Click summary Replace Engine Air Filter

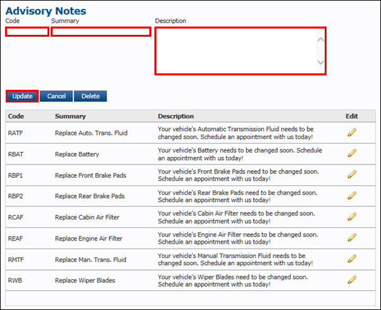[x=89, y=239]
